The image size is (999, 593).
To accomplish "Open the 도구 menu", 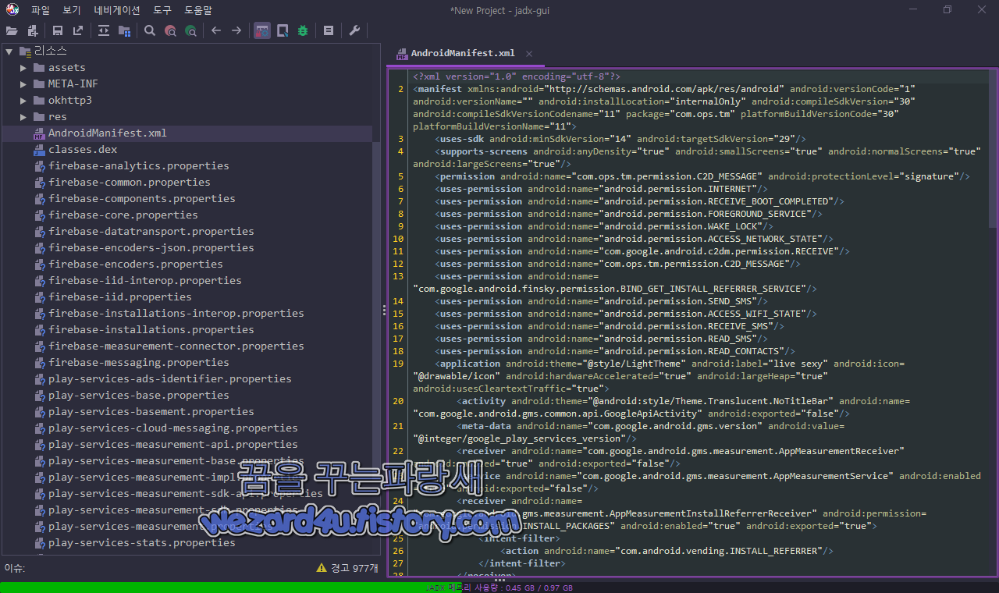I will pyautogui.click(x=162, y=10).
